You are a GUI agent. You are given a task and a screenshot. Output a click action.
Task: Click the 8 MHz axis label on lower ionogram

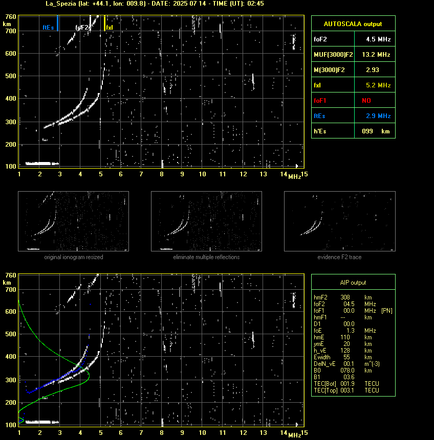[x=162, y=432]
